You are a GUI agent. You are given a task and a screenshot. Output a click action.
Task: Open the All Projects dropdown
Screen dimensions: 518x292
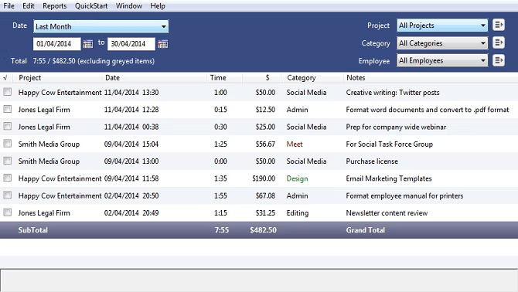pyautogui.click(x=442, y=25)
